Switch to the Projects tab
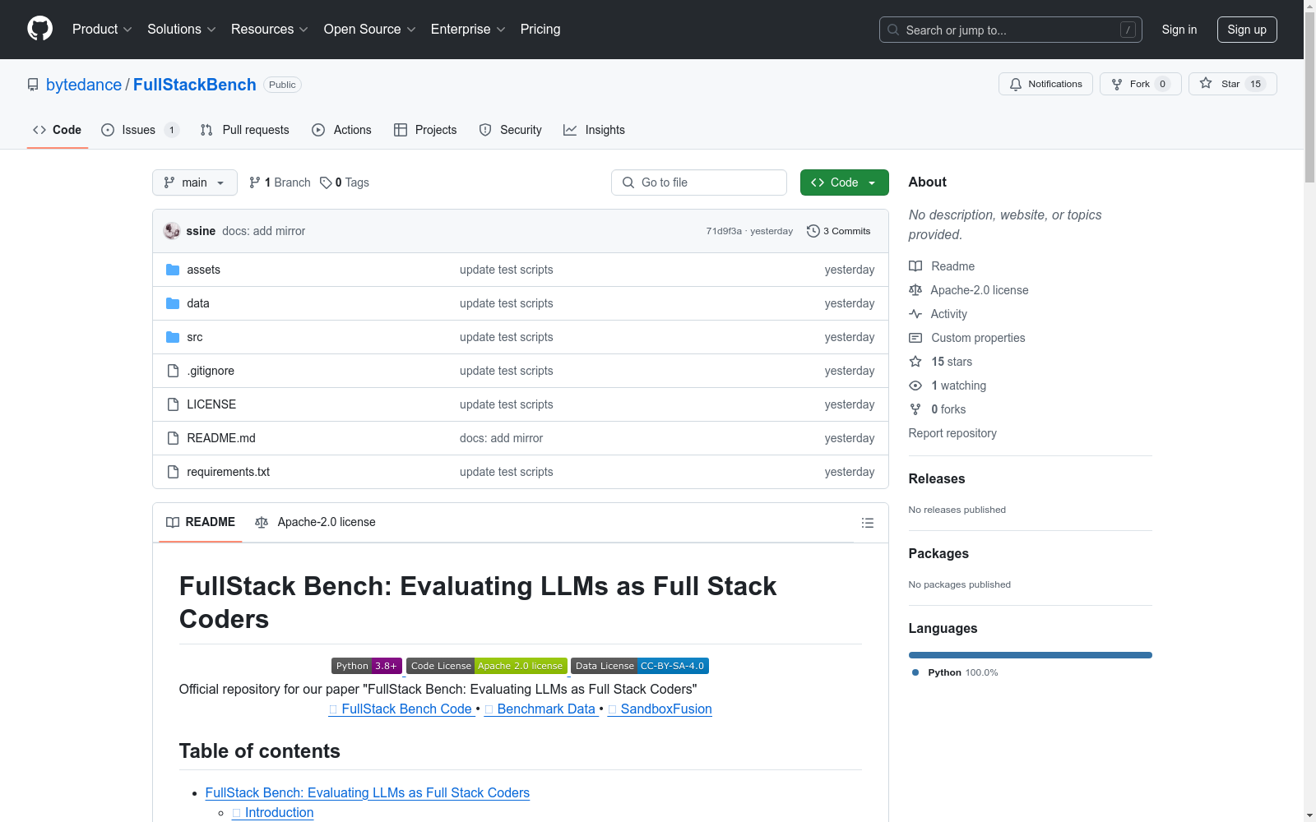Screen dimensions: 1316x822 pyautogui.click(x=425, y=130)
